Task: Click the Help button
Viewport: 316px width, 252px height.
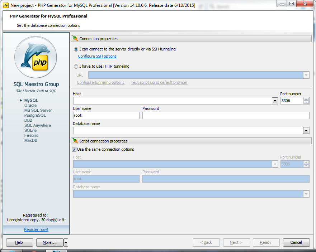Action: pyautogui.click(x=19, y=243)
